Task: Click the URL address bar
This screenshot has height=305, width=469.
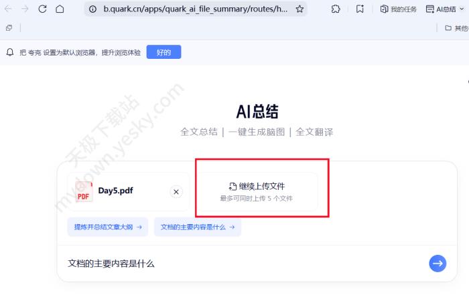Action: click(x=194, y=9)
